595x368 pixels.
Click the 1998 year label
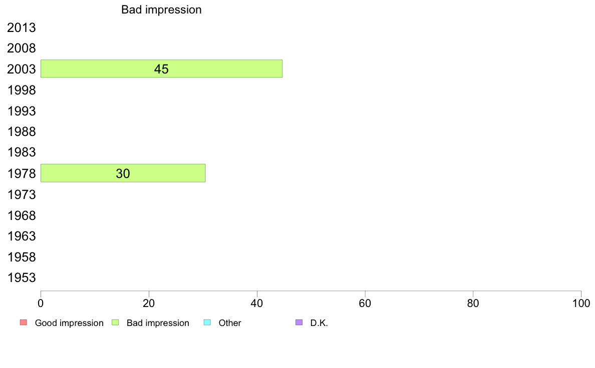(x=21, y=90)
